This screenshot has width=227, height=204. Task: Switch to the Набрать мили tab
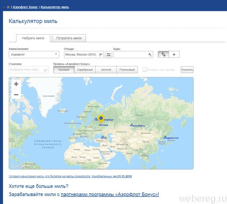tap(33, 38)
